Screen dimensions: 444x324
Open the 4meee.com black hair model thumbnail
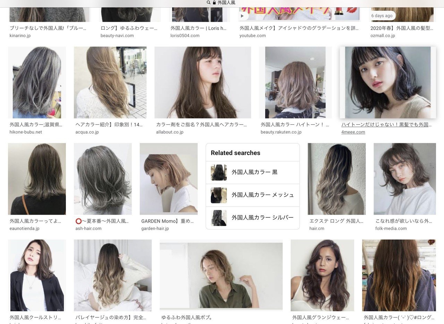coord(388,82)
